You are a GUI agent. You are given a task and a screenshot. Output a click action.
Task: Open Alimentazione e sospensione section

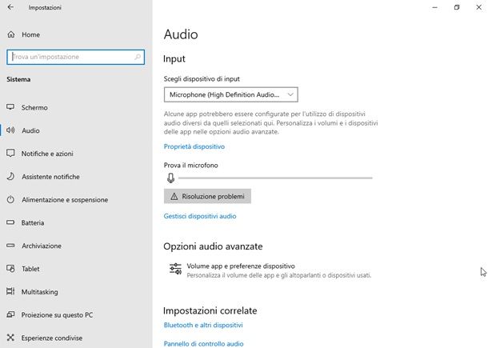[76, 199]
